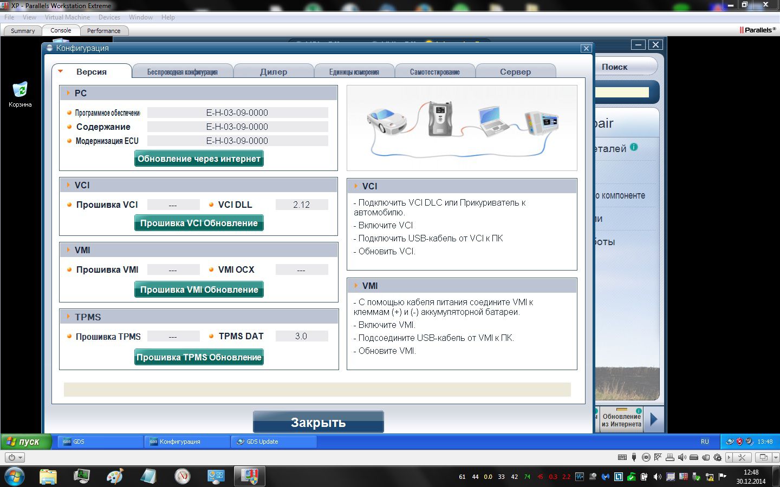
Task: Click the network warning tray icon
Action: [709, 477]
